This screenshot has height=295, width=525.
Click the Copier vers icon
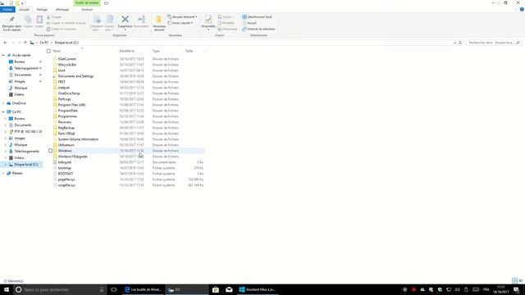click(x=109, y=20)
